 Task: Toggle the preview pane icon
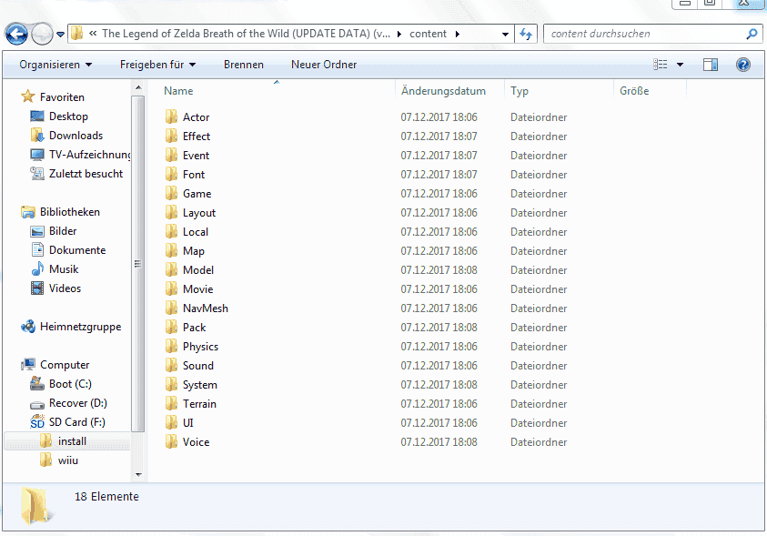click(x=711, y=65)
